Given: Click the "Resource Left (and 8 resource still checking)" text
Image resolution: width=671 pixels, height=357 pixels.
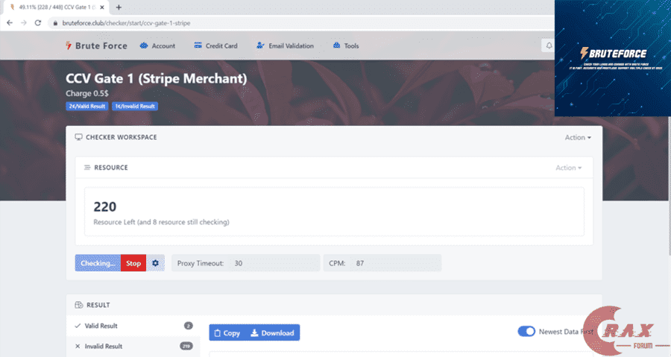Looking at the screenshot, I should tap(161, 222).
